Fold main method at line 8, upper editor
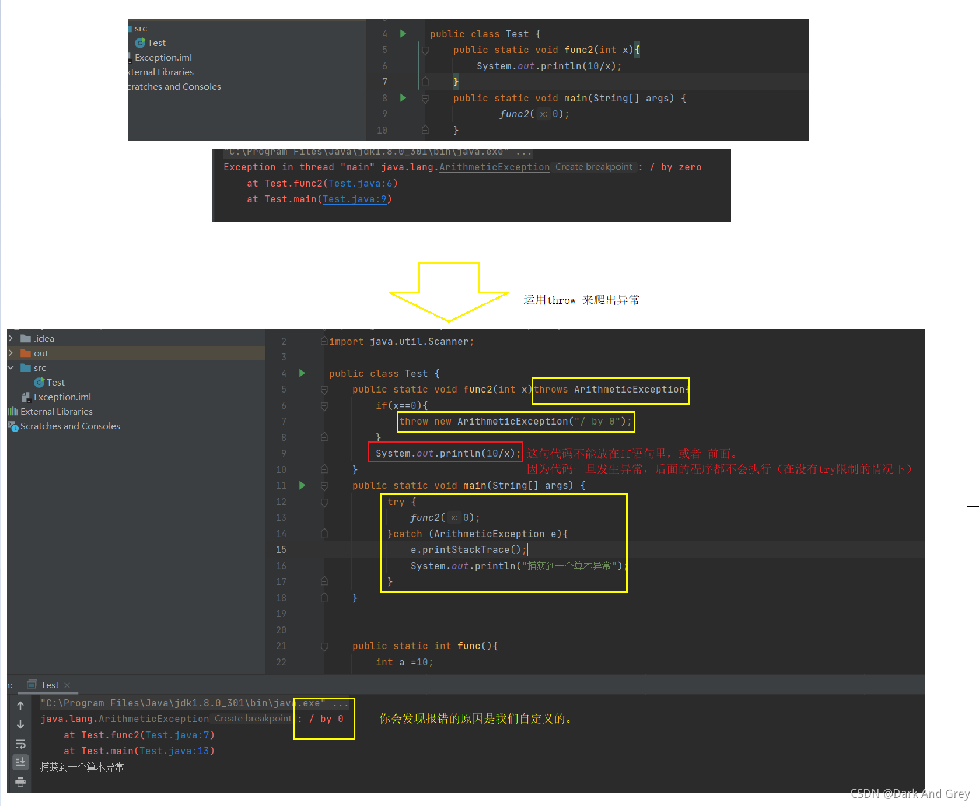Screen dimensions: 979x806 coord(425,99)
